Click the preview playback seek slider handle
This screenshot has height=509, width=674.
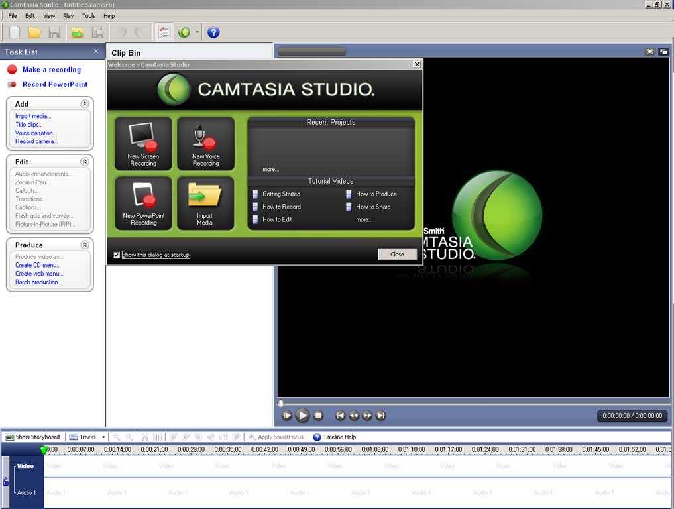pyautogui.click(x=281, y=403)
